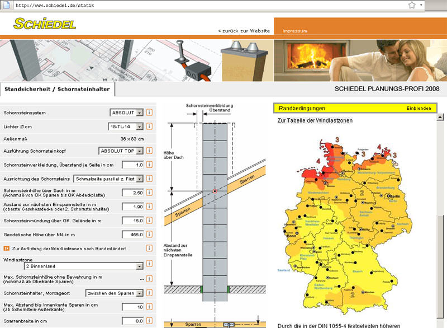The image size is (447, 328).
Task: Click the chimney blueprint banner image
Action: (137, 60)
